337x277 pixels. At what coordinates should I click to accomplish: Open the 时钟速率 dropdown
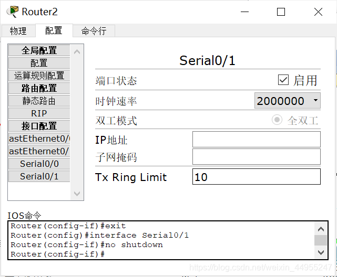(x=288, y=101)
